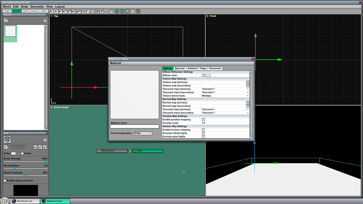
Task: Click the Brush Radius slider handle
Action: coord(14,169)
